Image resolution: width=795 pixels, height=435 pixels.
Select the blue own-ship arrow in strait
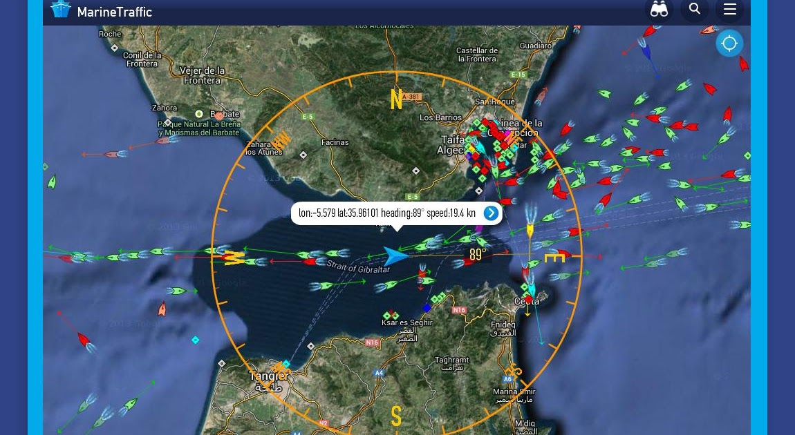click(x=395, y=256)
